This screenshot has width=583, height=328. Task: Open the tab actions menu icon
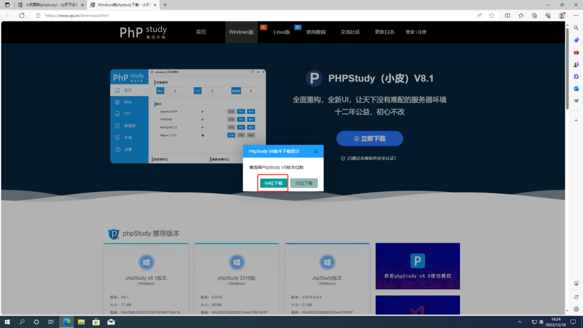point(7,5)
